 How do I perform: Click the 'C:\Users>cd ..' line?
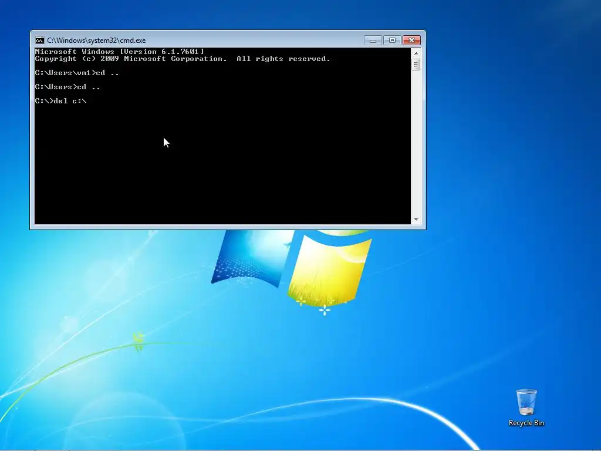click(67, 87)
